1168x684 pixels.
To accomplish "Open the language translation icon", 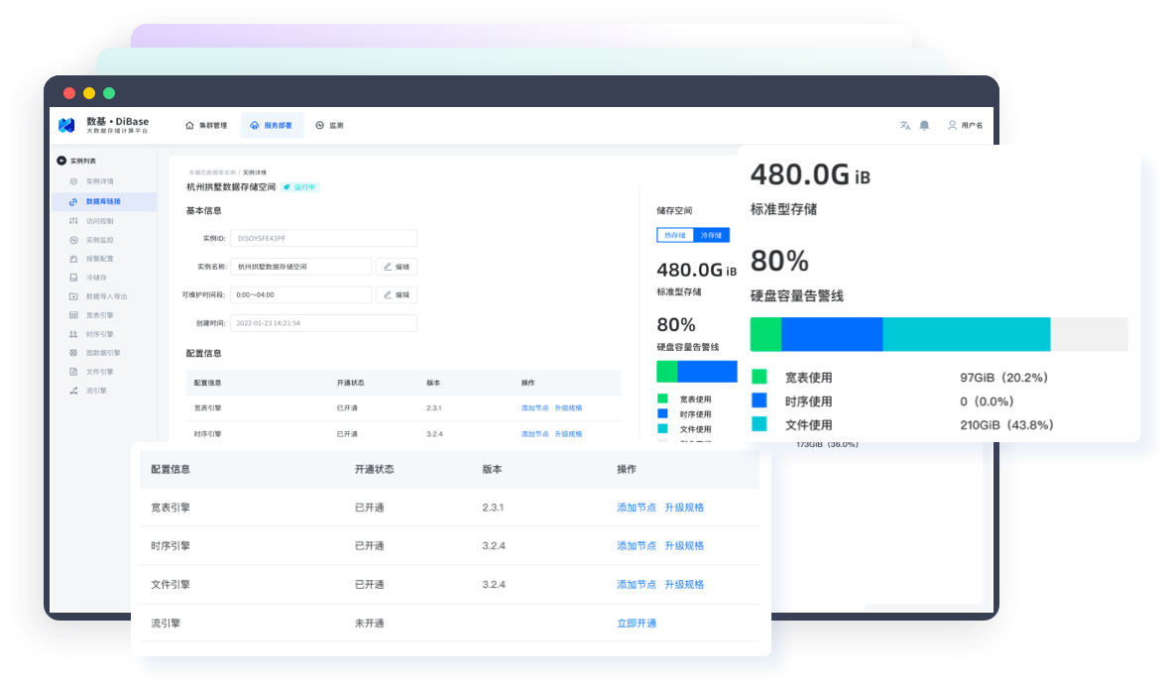I will 905,125.
